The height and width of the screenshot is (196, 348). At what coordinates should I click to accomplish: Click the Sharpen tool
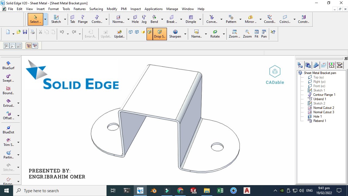pyautogui.click(x=175, y=34)
